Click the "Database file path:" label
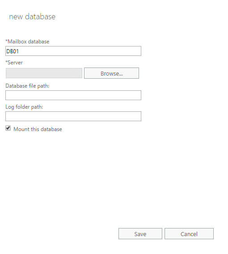 (27, 86)
